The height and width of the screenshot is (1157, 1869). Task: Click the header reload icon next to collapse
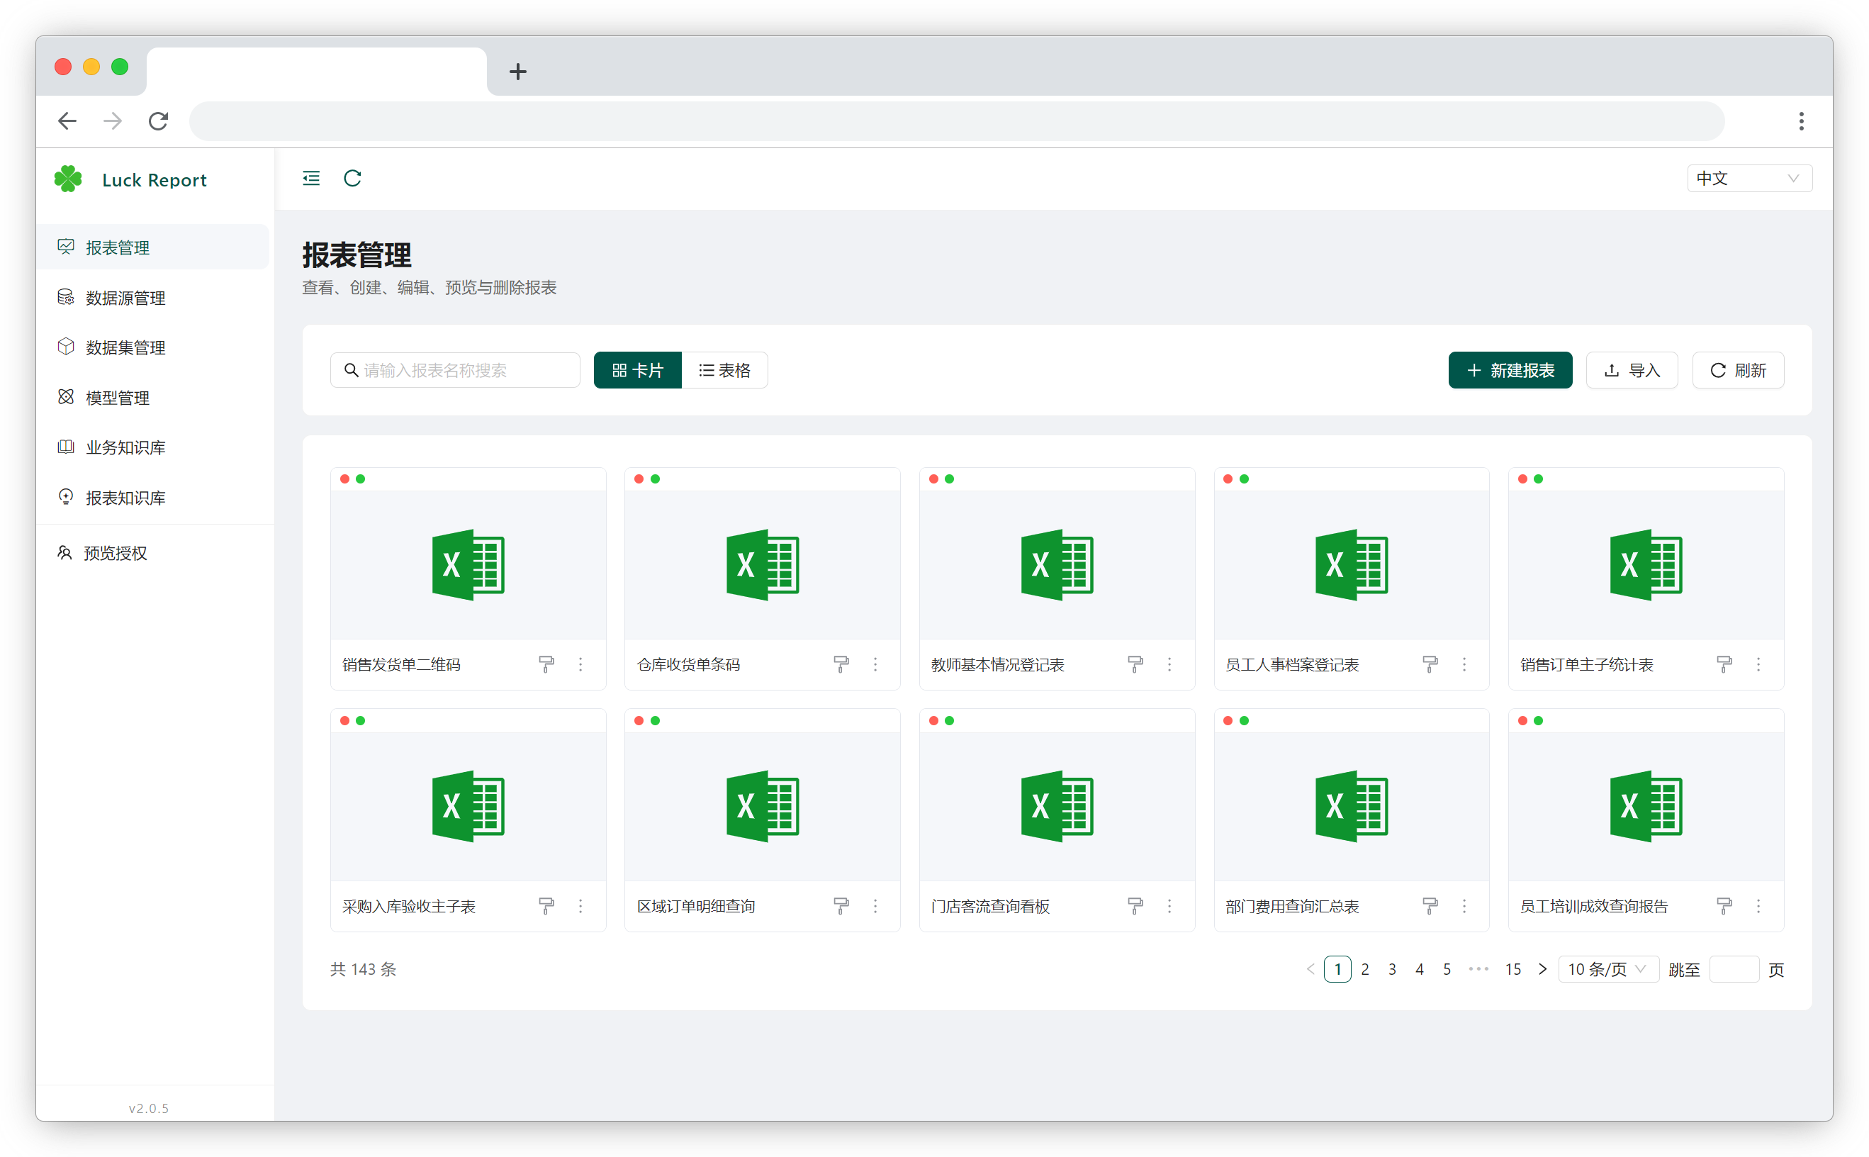pos(352,178)
